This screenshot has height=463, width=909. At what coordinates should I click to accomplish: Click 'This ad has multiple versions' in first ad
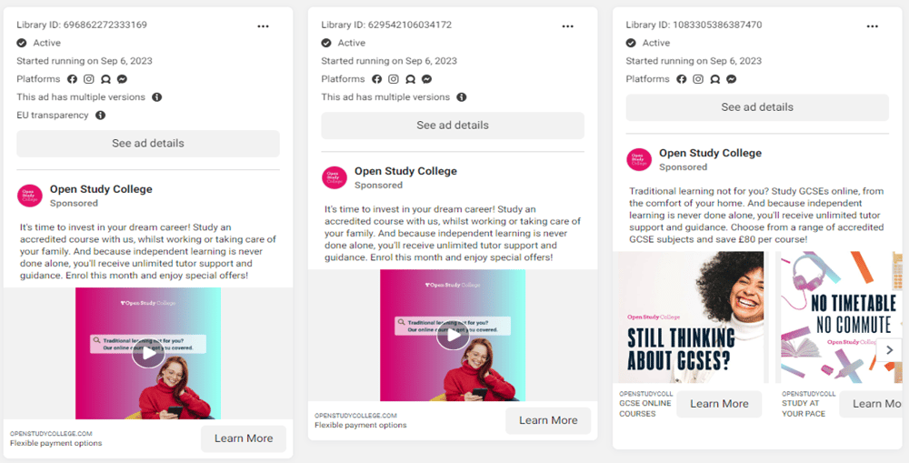[x=81, y=97]
